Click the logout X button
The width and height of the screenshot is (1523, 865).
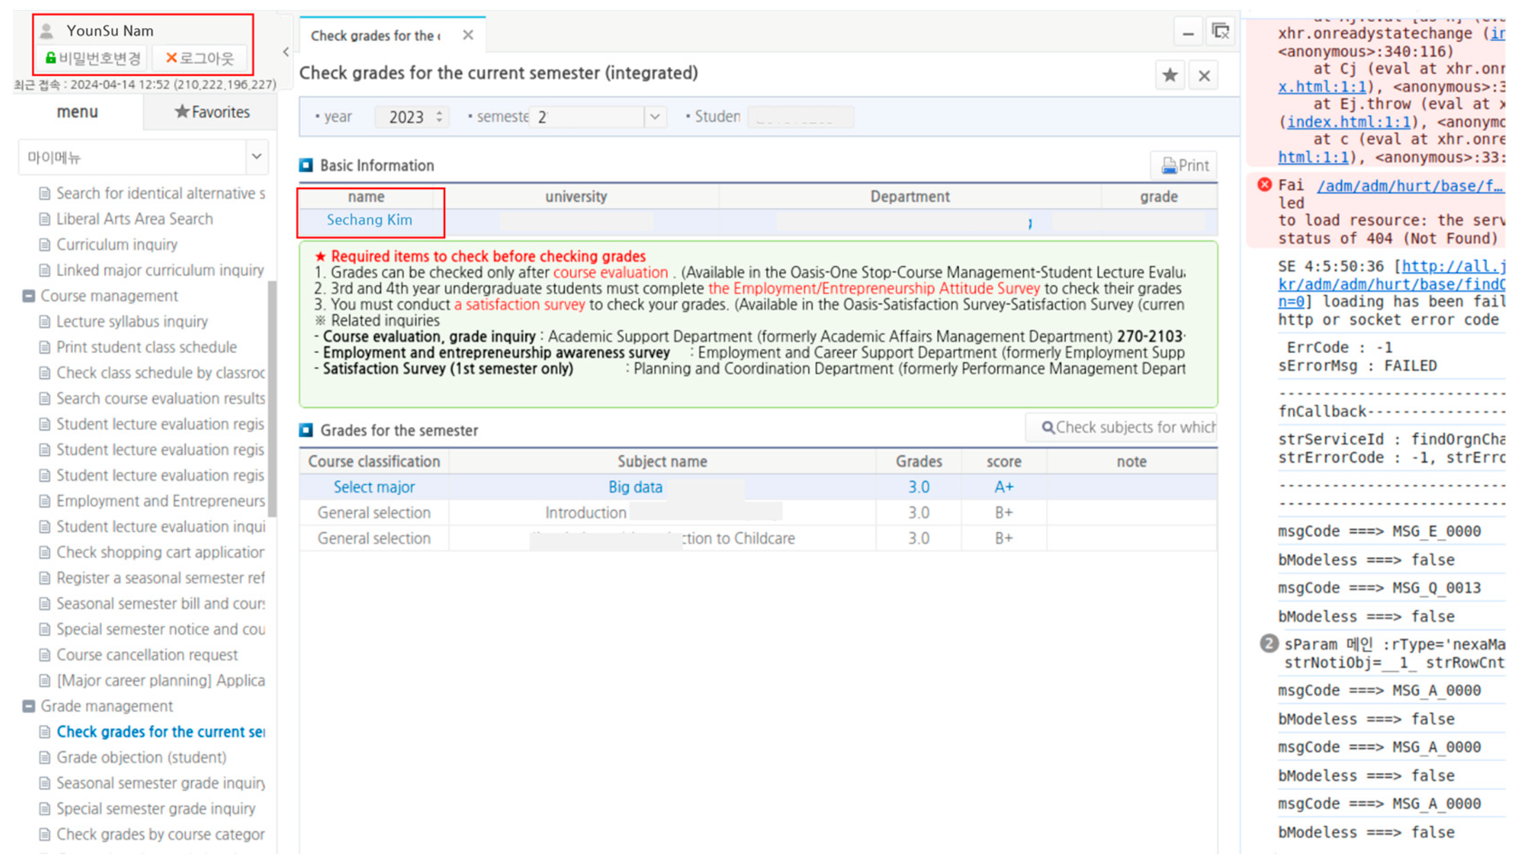click(199, 57)
